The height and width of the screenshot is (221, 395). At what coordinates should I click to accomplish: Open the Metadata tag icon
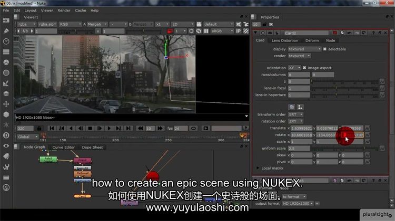[6, 156]
